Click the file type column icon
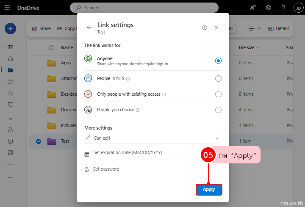Viewport: 305px width, 207px height. pos(51,47)
